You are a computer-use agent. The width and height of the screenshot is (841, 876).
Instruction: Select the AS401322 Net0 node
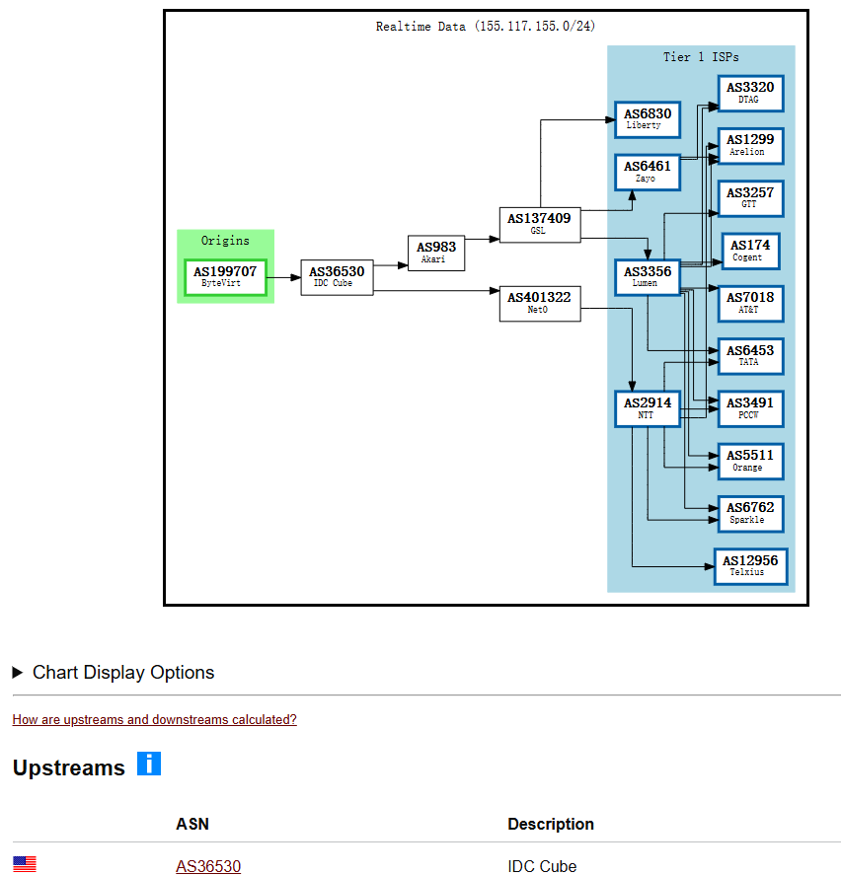[x=540, y=304]
